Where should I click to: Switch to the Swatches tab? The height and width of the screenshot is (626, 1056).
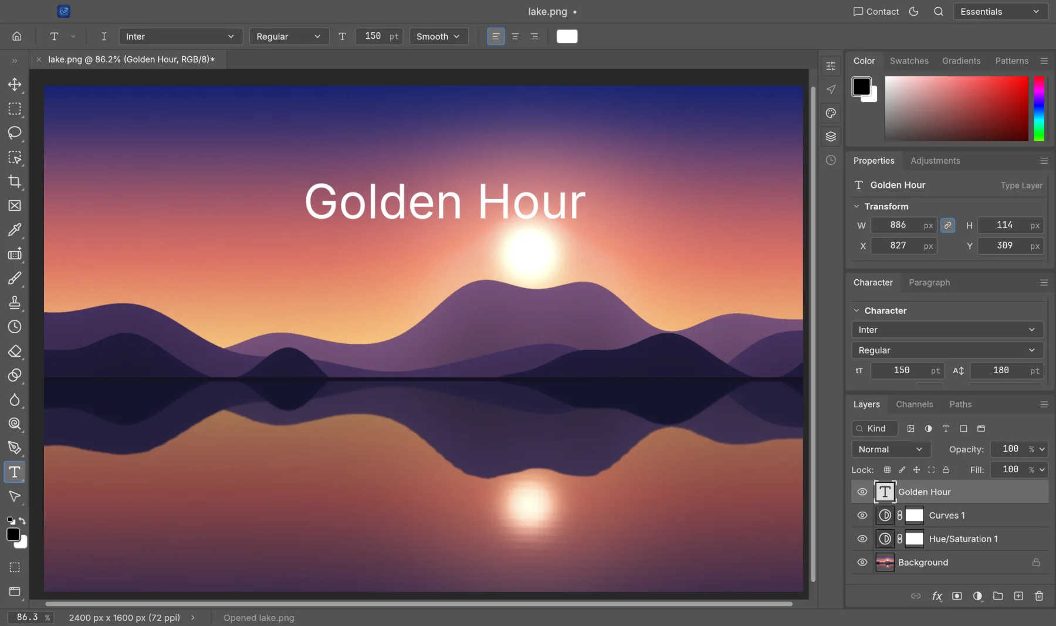click(x=909, y=61)
